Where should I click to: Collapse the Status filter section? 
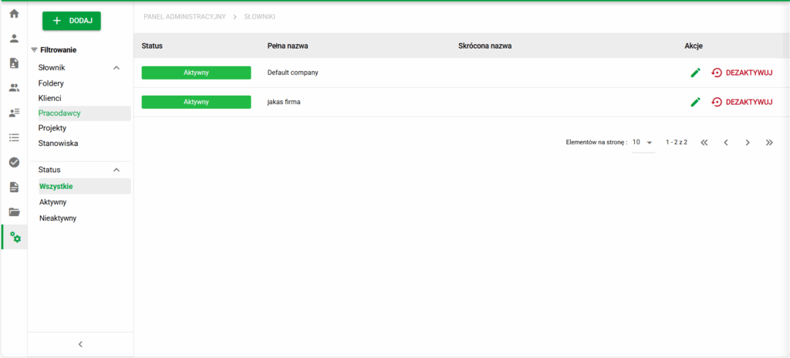tap(116, 170)
